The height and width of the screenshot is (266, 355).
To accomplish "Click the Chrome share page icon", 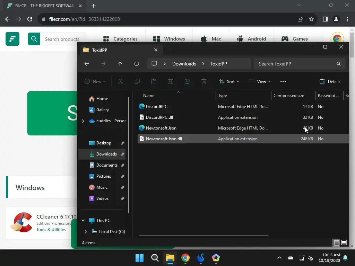I will pyautogui.click(x=300, y=19).
